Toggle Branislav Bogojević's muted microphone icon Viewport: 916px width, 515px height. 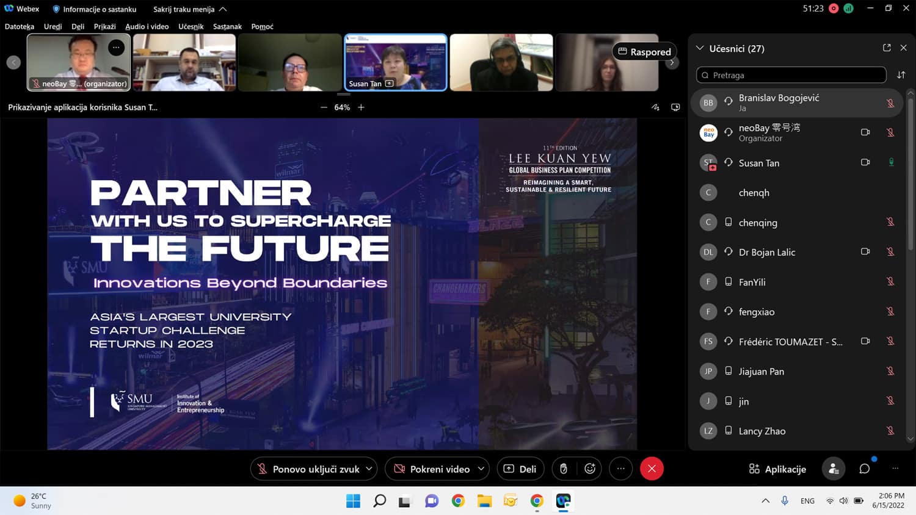[x=890, y=103]
